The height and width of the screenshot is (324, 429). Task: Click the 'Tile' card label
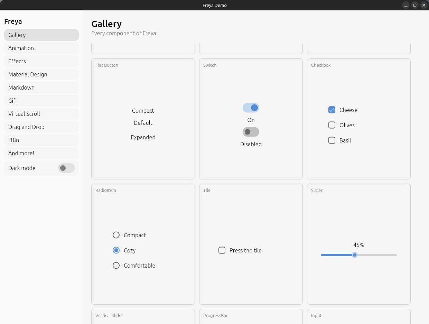pos(207,190)
